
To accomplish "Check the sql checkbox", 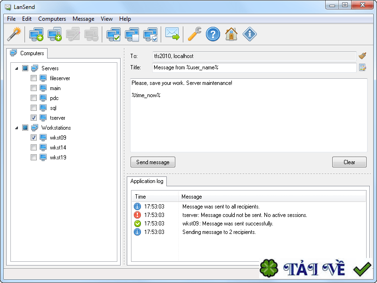I will (33, 108).
